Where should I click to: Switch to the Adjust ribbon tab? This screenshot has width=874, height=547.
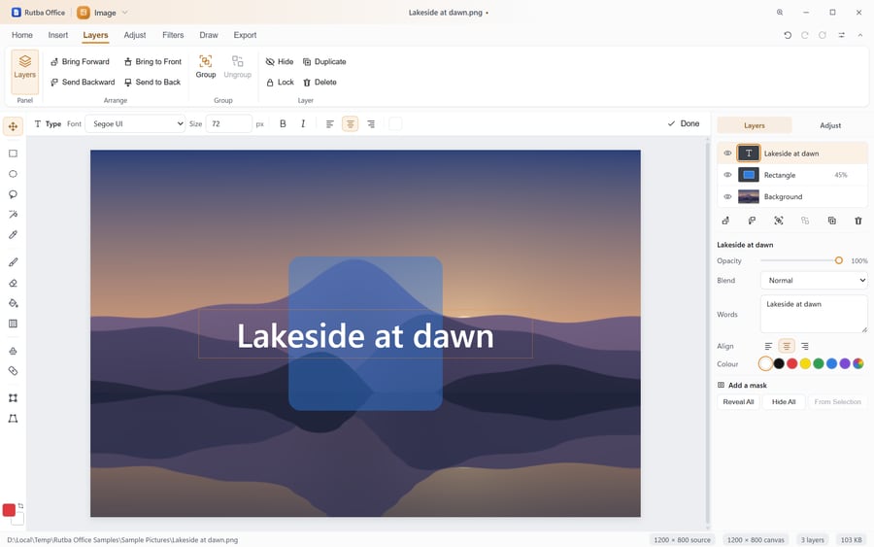click(x=135, y=35)
